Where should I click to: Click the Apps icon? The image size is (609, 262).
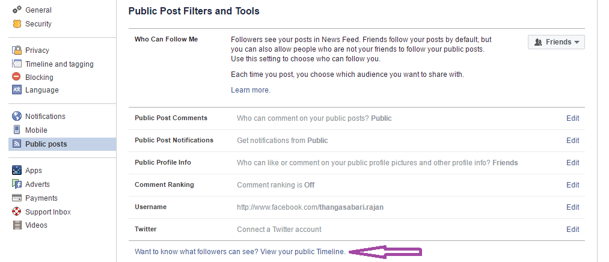pyautogui.click(x=17, y=171)
